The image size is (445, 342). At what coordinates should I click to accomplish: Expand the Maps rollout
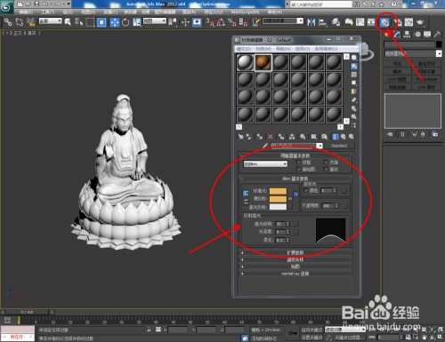click(295, 266)
